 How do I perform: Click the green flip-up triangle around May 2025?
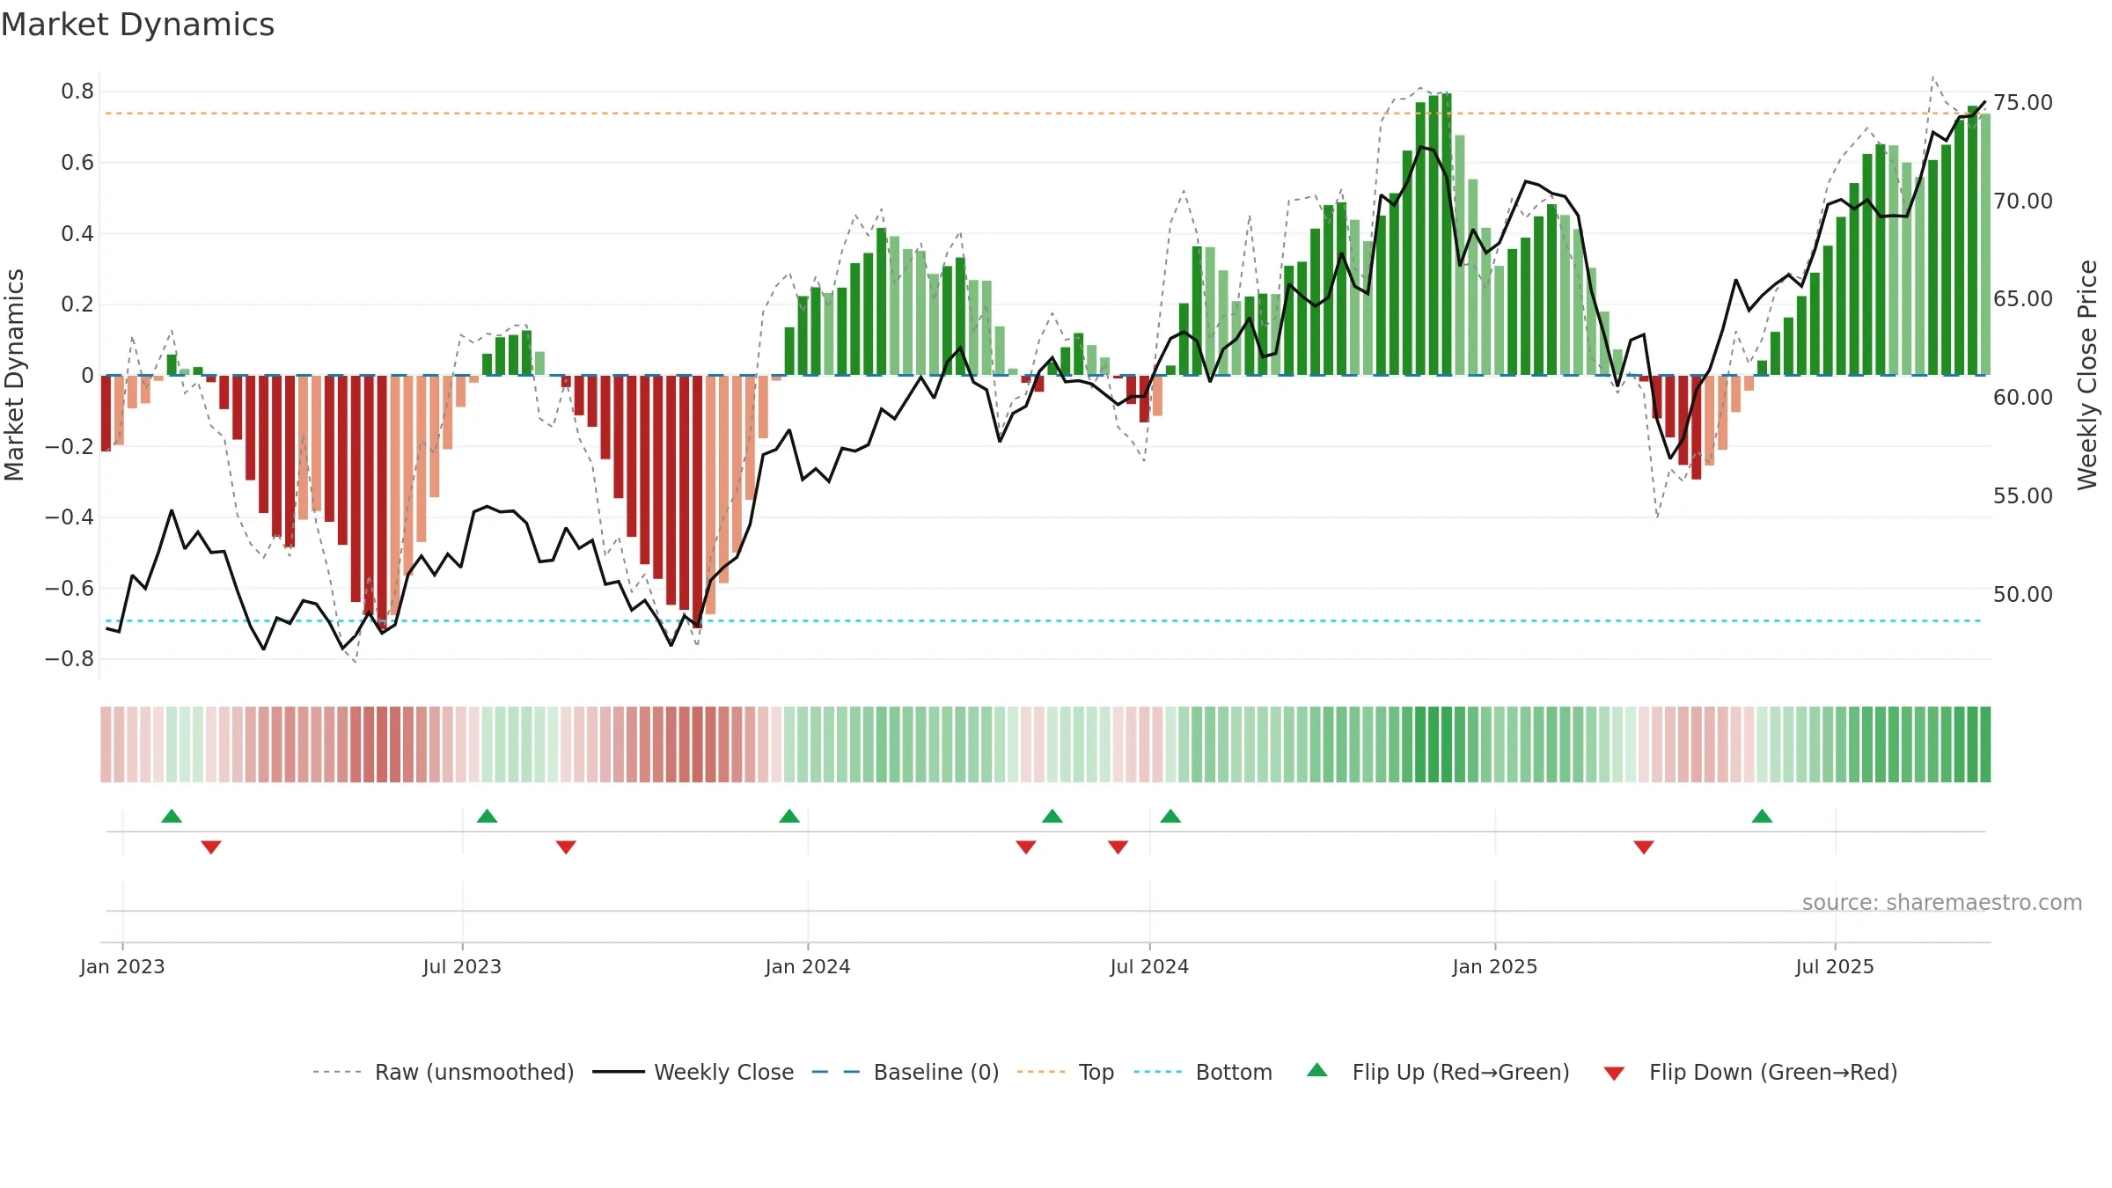tap(1762, 817)
